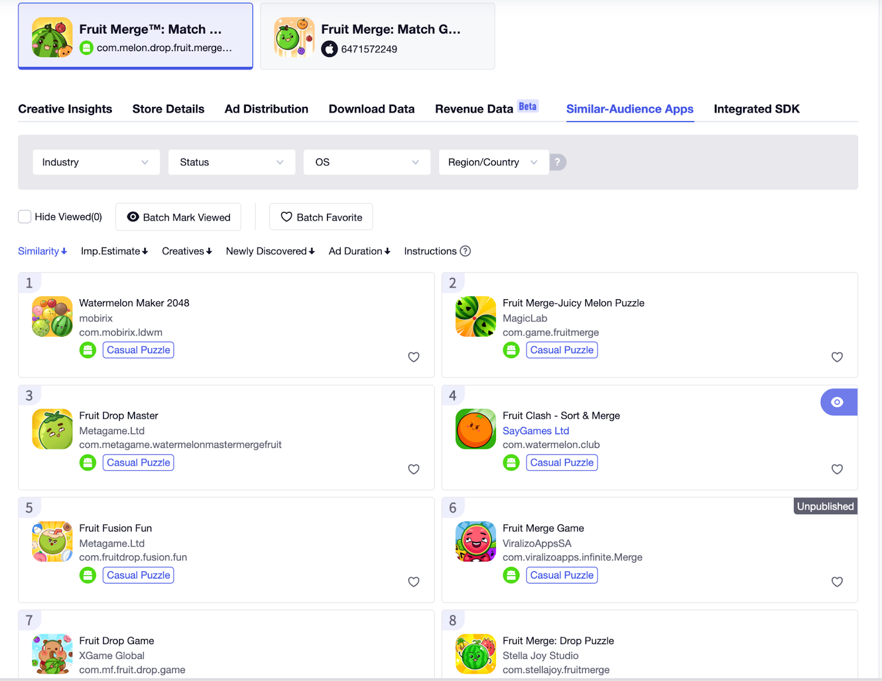
Task: Open Fruit Clash orange app icon
Action: coord(476,429)
